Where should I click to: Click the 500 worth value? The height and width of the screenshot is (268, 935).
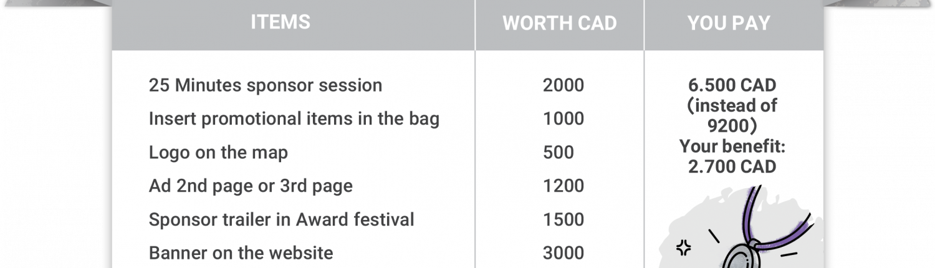pyautogui.click(x=558, y=153)
